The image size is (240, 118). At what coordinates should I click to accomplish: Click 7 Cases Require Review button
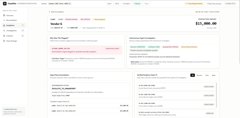tap(194, 4)
